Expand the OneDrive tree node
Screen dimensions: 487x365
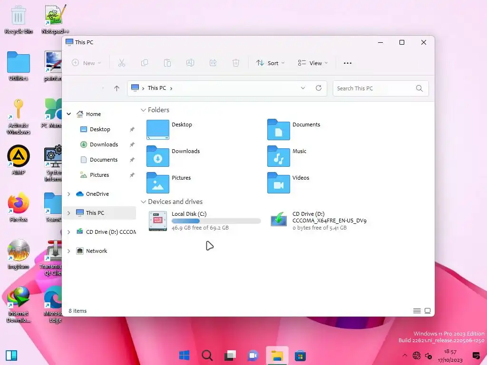pyautogui.click(x=69, y=194)
